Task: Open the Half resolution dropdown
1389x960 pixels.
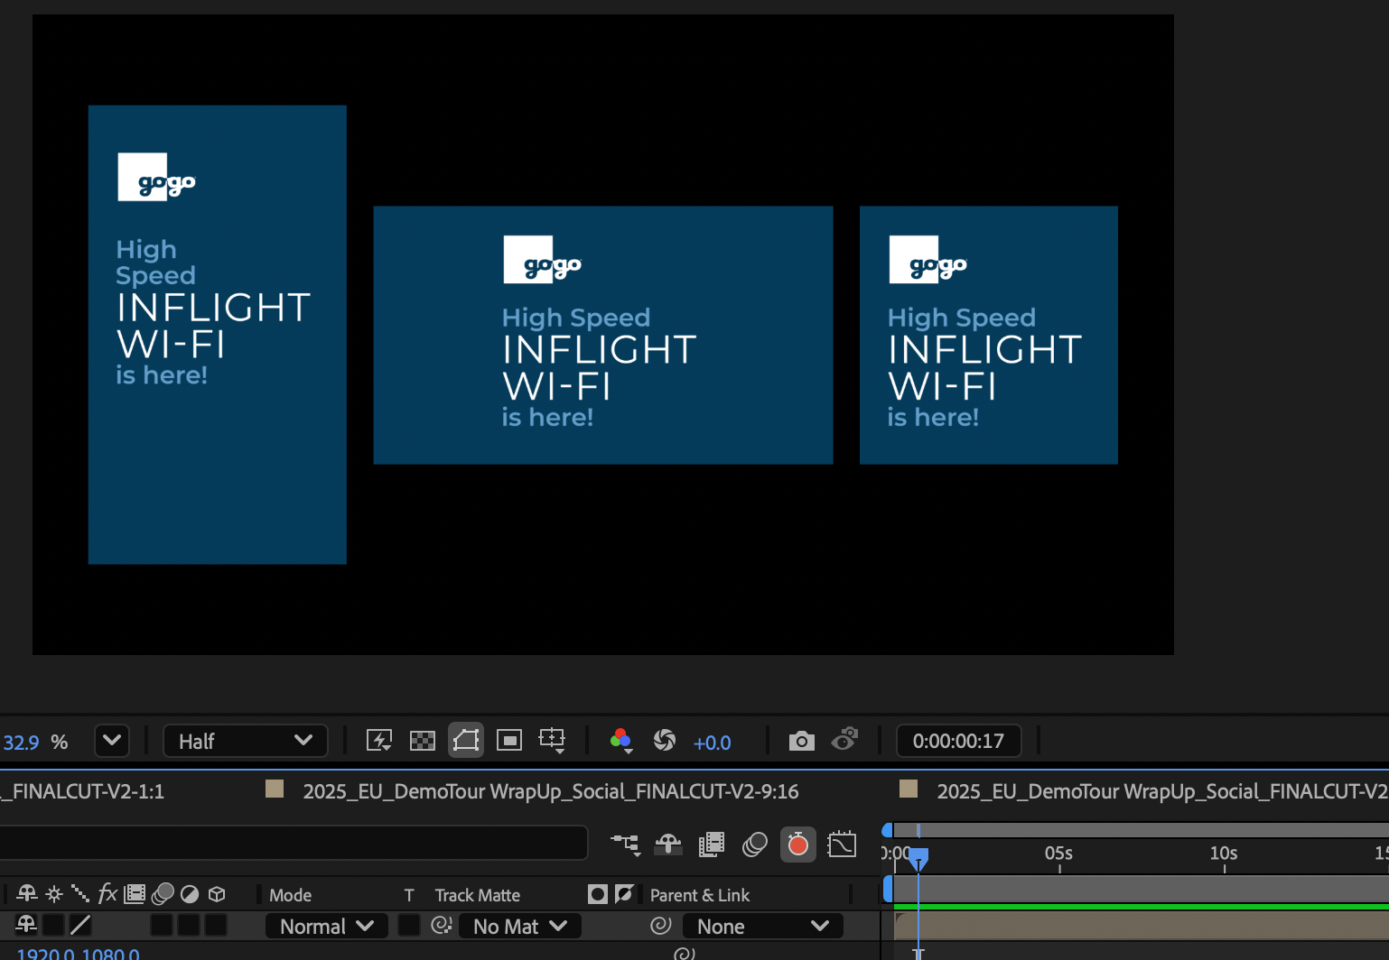Action: point(245,741)
